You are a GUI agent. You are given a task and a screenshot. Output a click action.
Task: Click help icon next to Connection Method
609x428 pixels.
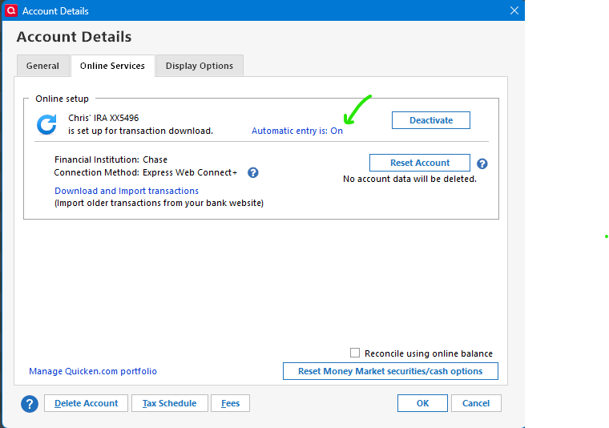tap(253, 172)
